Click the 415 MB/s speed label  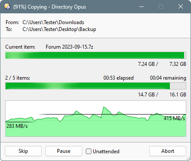174,118
